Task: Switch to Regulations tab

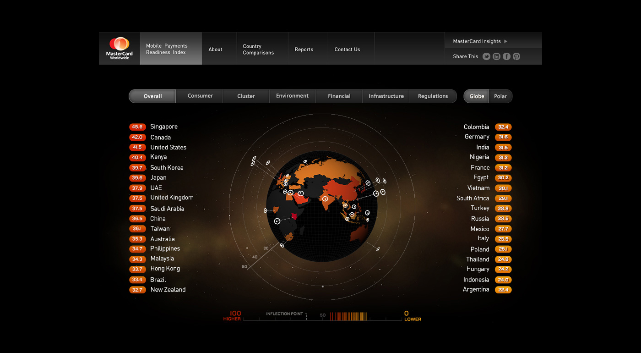Action: (433, 96)
